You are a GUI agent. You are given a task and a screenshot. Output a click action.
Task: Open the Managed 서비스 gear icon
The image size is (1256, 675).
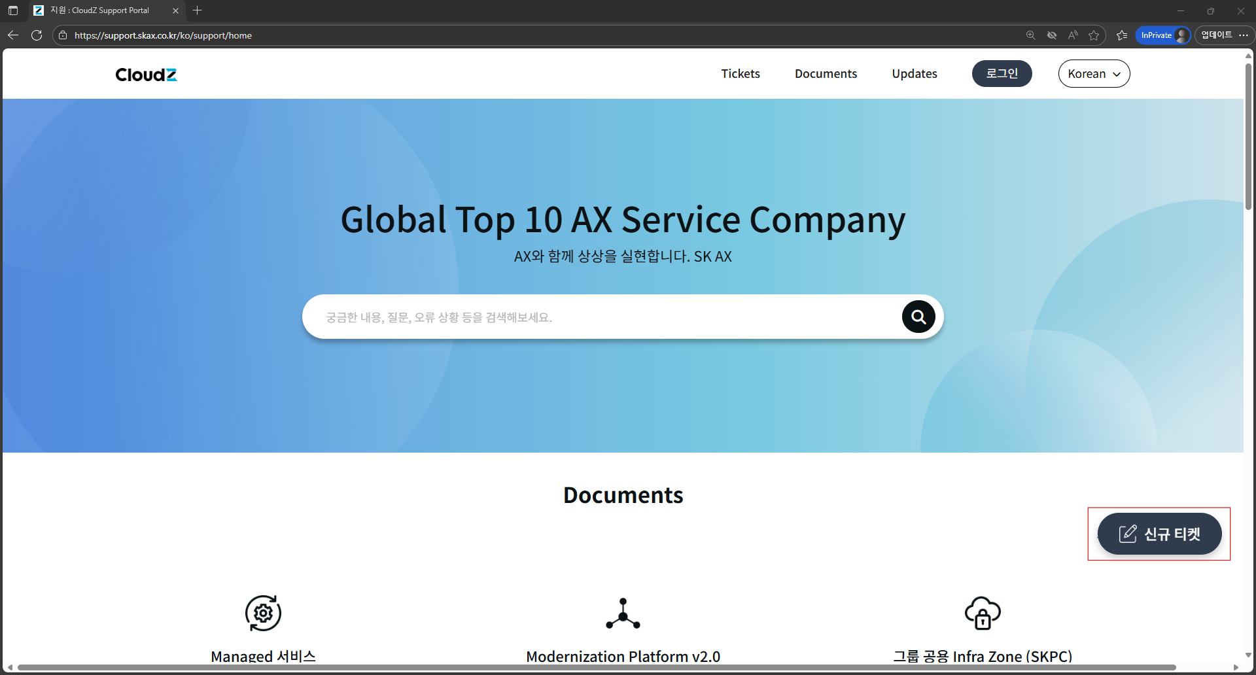pos(263,613)
